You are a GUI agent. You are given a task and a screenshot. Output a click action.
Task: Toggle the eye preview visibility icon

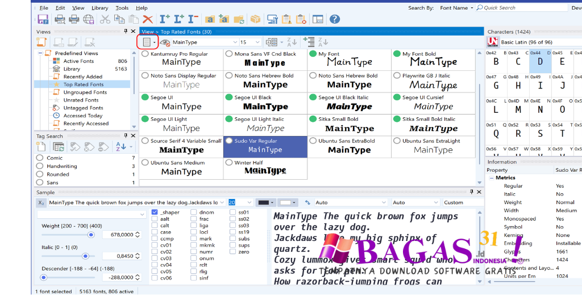[x=165, y=43]
